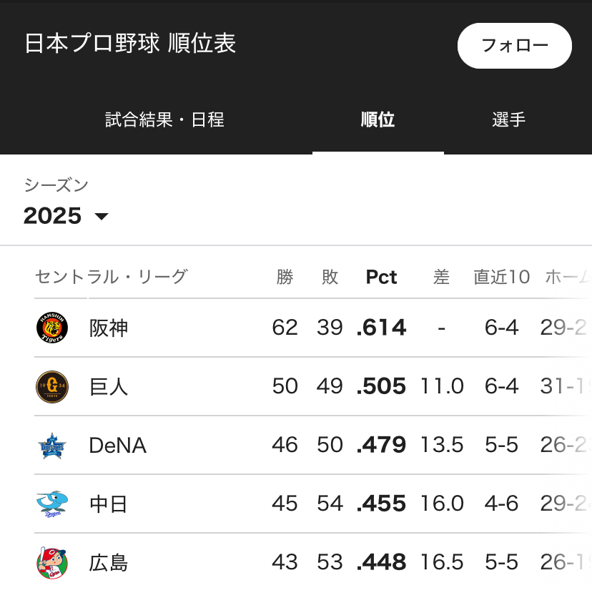Open the 広島 team name link
This screenshot has width=592, height=613.
(x=109, y=563)
